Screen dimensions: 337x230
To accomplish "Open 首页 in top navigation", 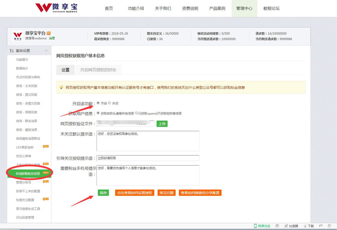I will pos(109,8).
